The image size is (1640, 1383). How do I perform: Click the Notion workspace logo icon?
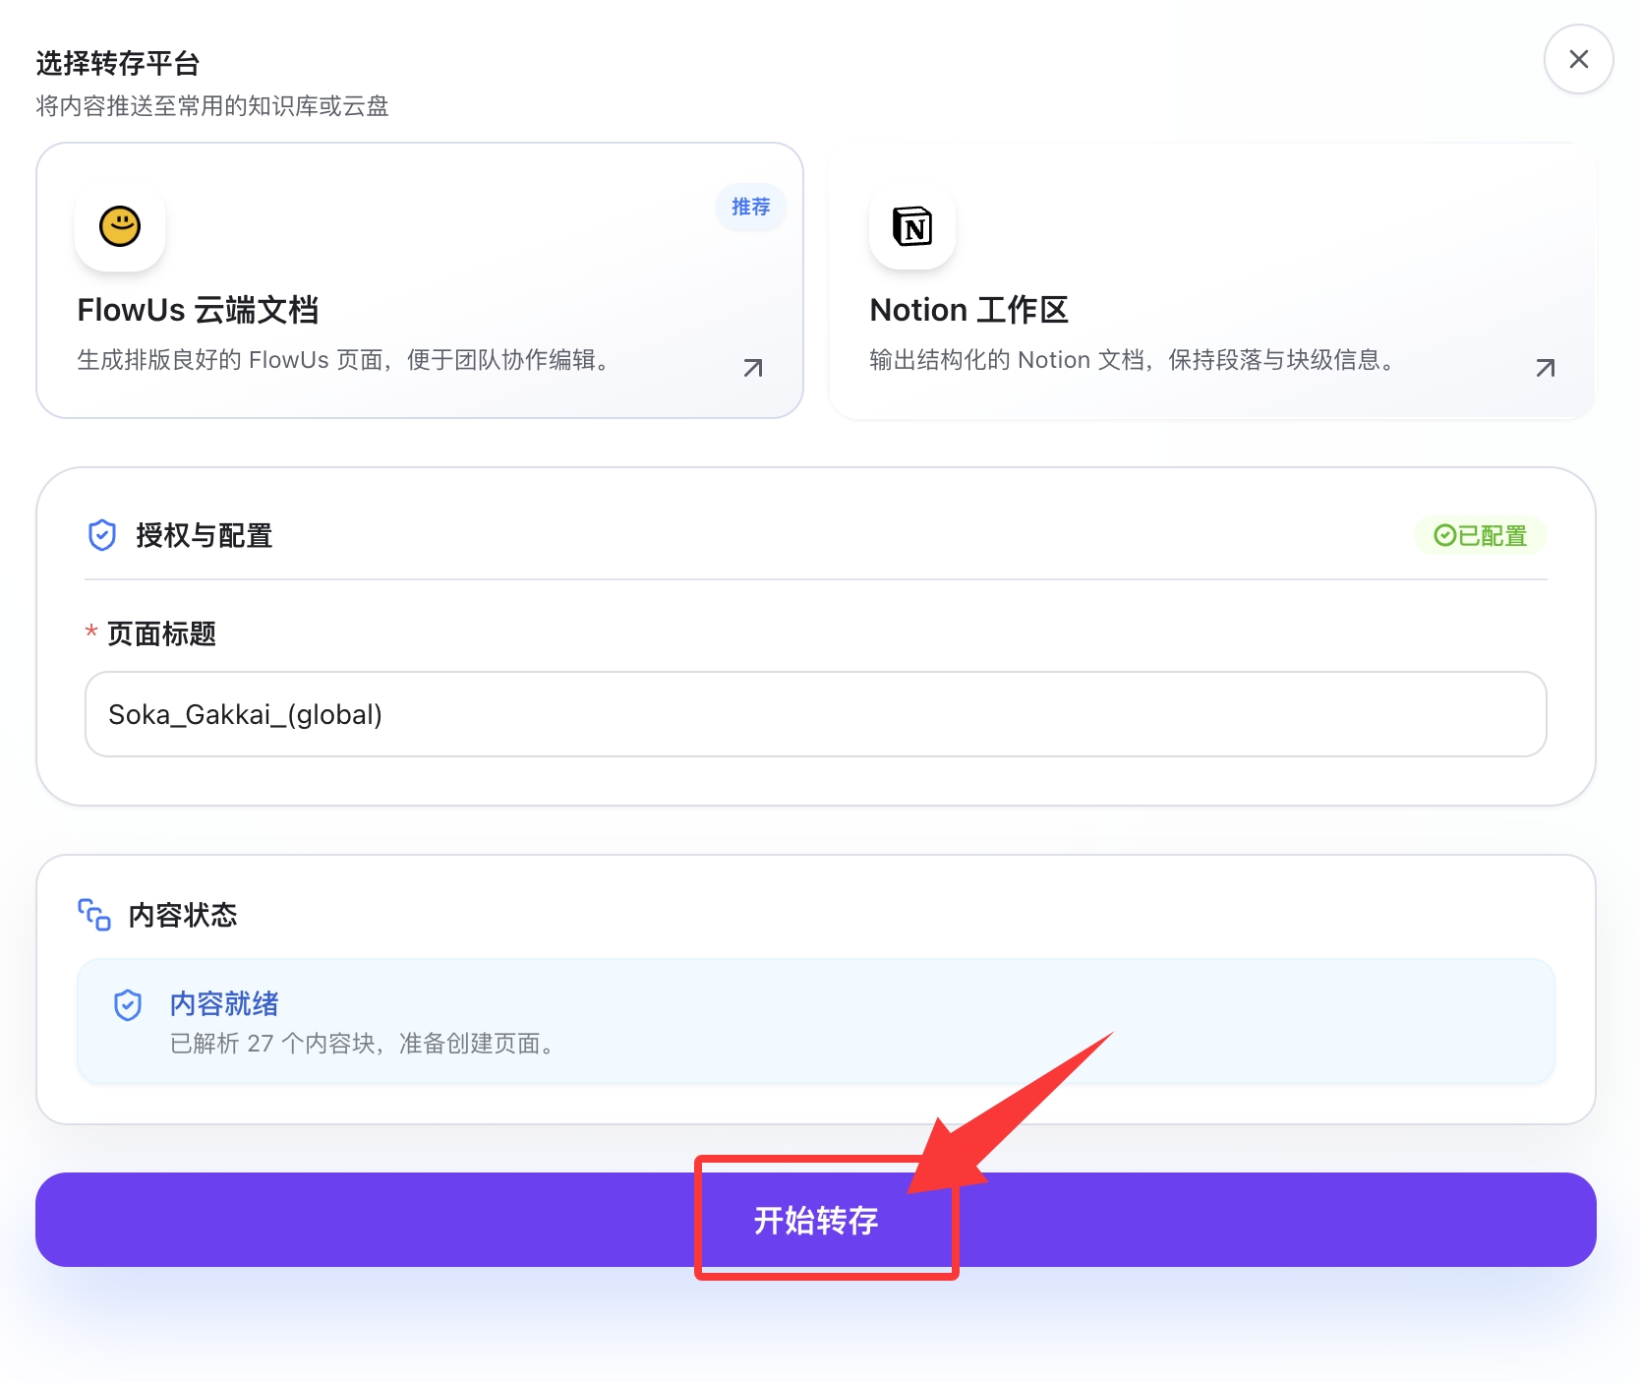tap(910, 227)
